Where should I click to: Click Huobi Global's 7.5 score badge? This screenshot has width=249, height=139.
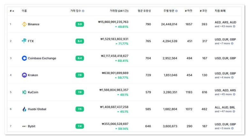[80, 109]
